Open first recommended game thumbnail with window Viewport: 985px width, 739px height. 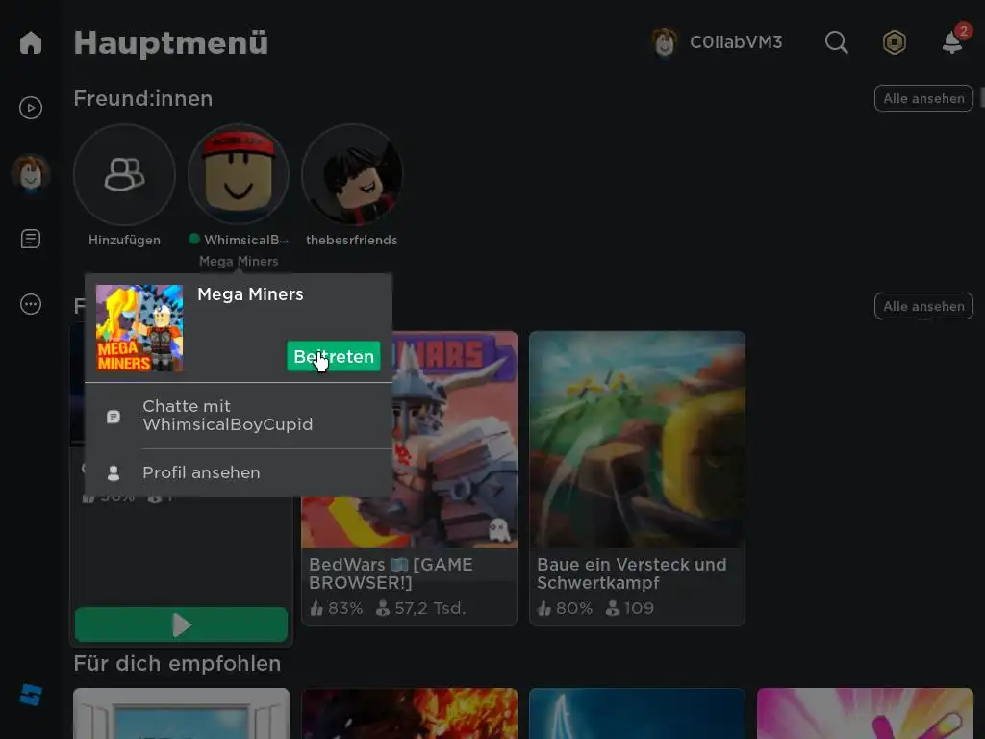pyautogui.click(x=181, y=714)
